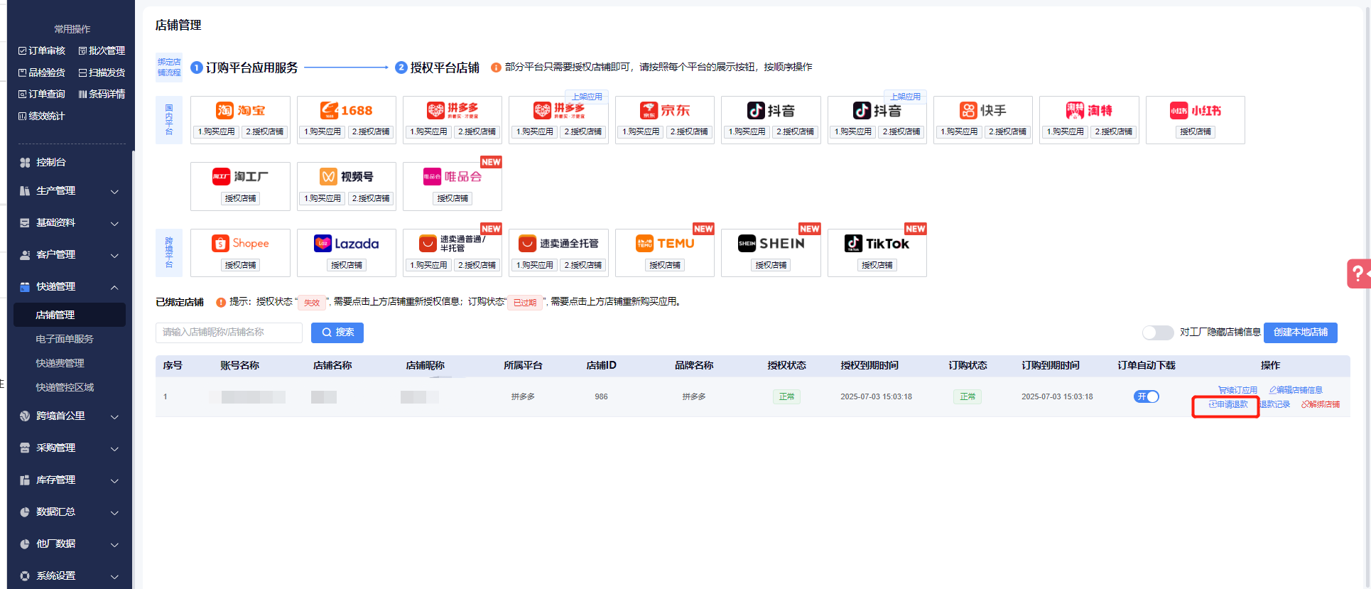Click the TikTok platform logo
Viewport: 1371px width, 589px height.
tap(877, 243)
